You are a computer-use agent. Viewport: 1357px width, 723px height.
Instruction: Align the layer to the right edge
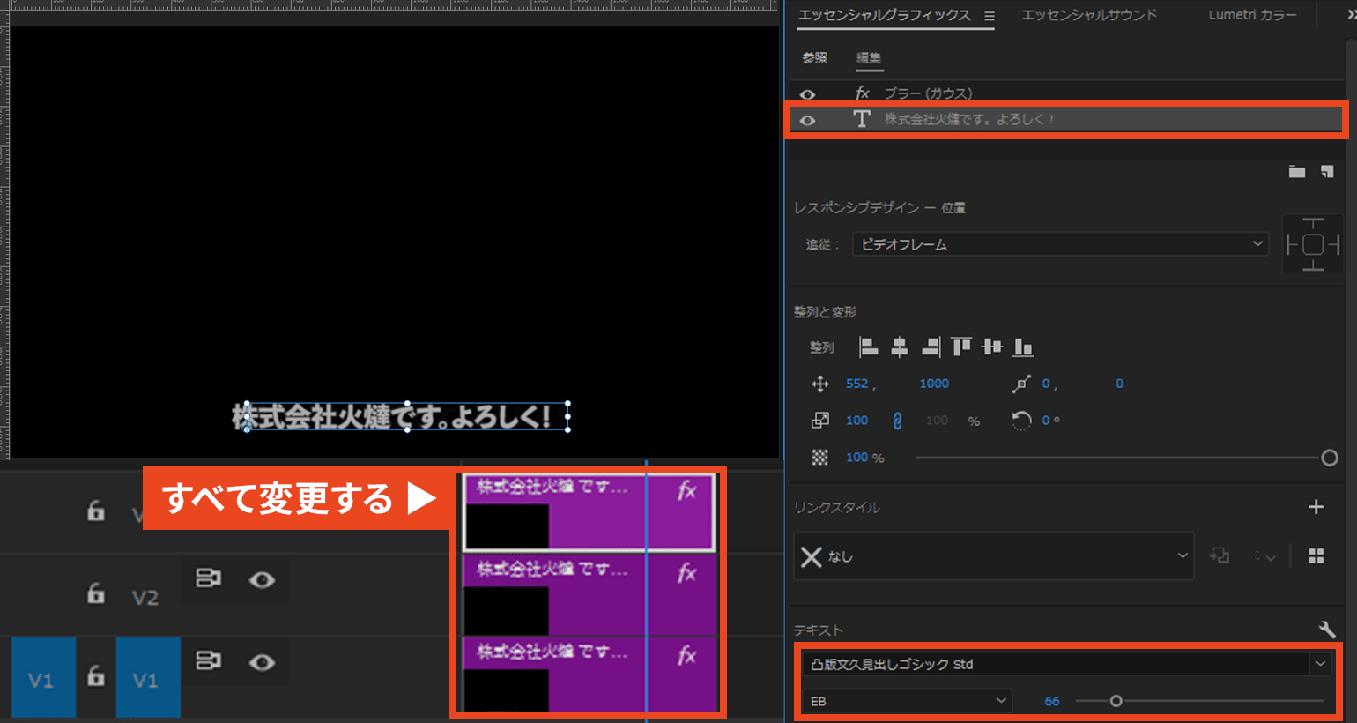pyautogui.click(x=931, y=347)
